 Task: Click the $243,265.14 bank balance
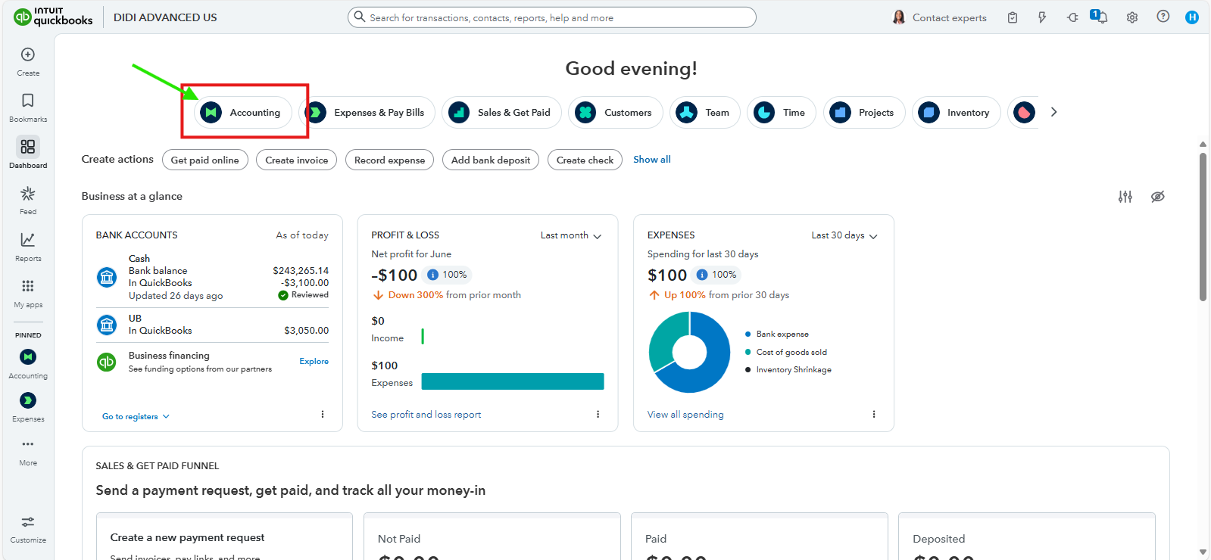tap(301, 271)
